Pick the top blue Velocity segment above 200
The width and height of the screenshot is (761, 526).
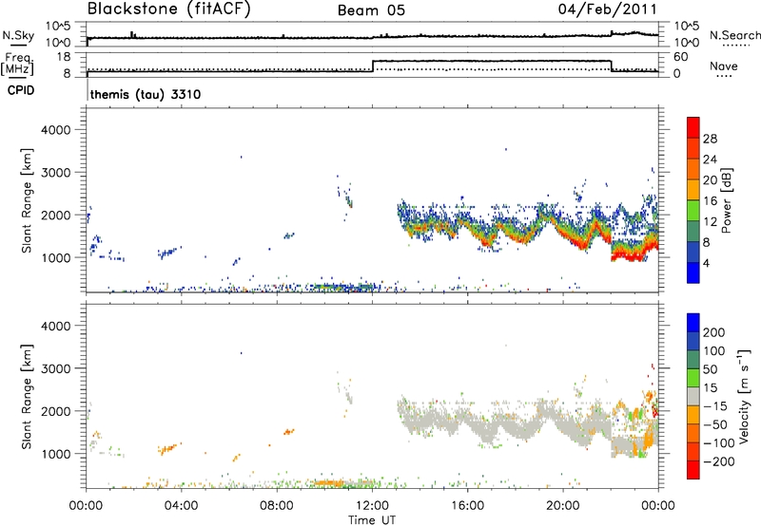693,322
